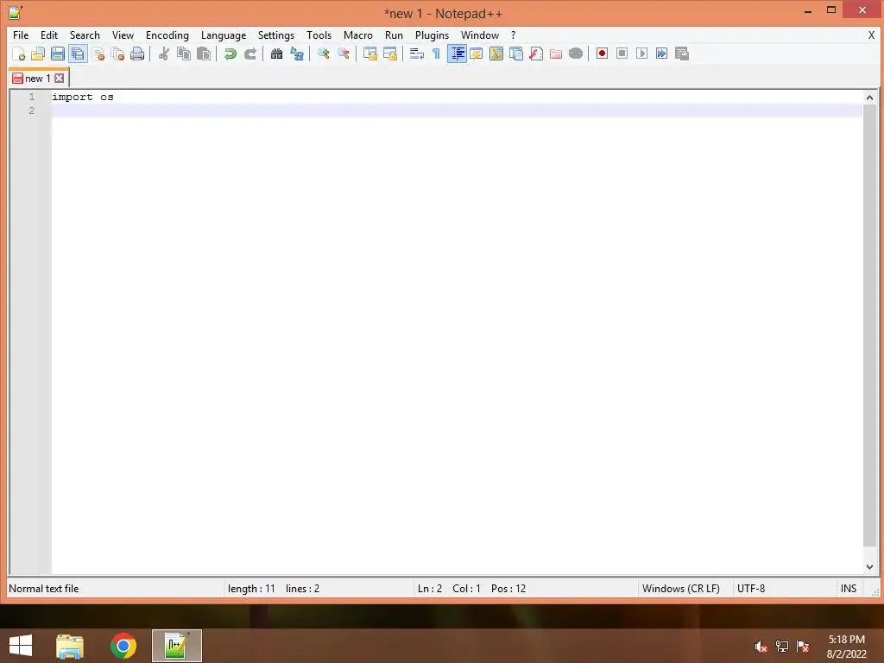Image resolution: width=884 pixels, height=663 pixels.
Task: Open the Edit menu
Action: coord(49,35)
